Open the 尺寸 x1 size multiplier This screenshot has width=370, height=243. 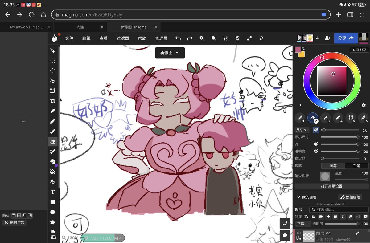303,130
